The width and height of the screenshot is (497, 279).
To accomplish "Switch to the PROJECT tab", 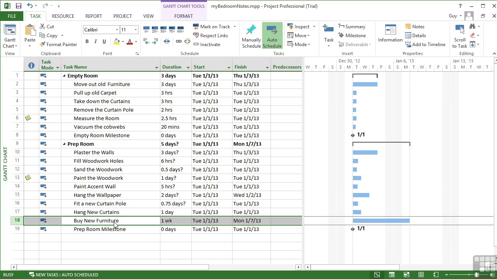I will [x=122, y=16].
